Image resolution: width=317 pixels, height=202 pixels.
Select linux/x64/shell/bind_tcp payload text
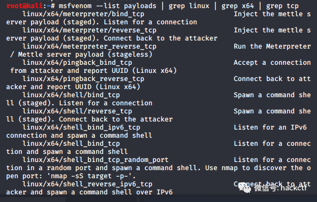(x=71, y=95)
